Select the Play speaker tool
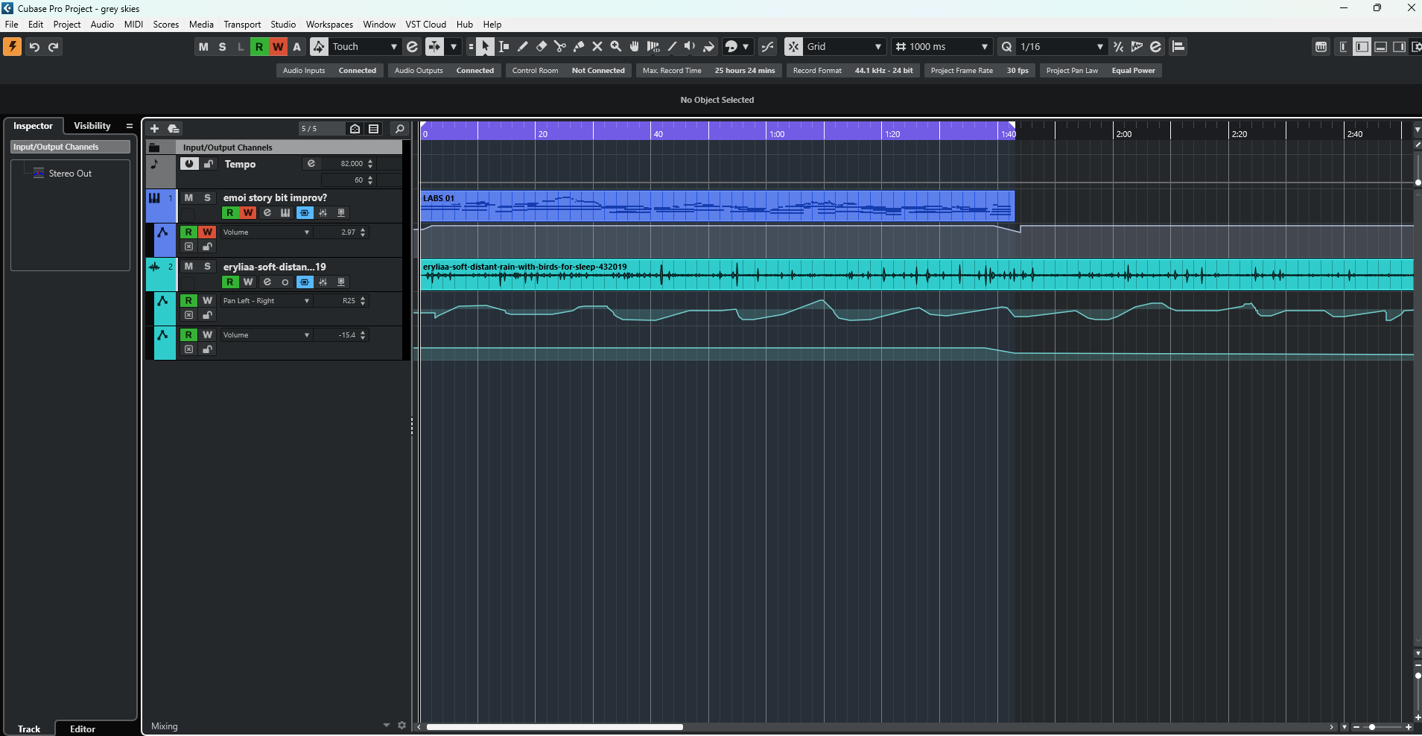The height and width of the screenshot is (736, 1422). (691, 46)
